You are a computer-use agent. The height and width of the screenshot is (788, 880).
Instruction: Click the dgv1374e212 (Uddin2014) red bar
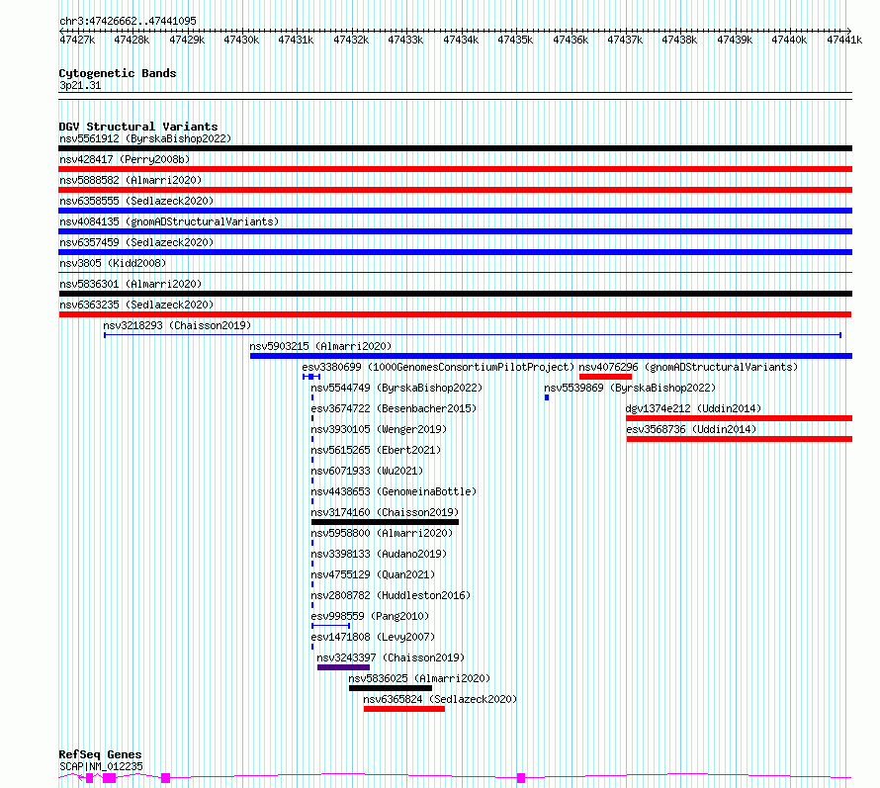coord(739,418)
